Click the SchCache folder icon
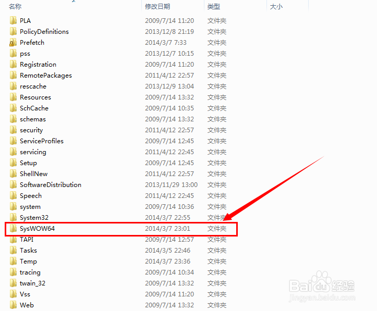The image size is (377, 311). [13, 108]
